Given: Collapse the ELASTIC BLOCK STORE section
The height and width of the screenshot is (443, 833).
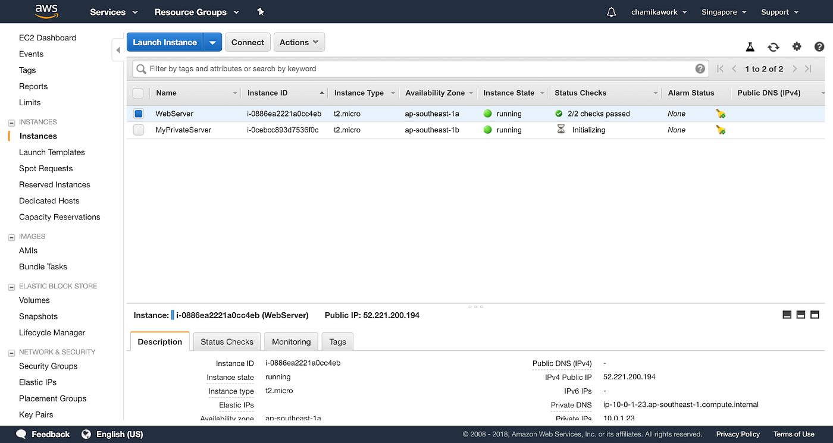Looking at the screenshot, I should pos(11,287).
